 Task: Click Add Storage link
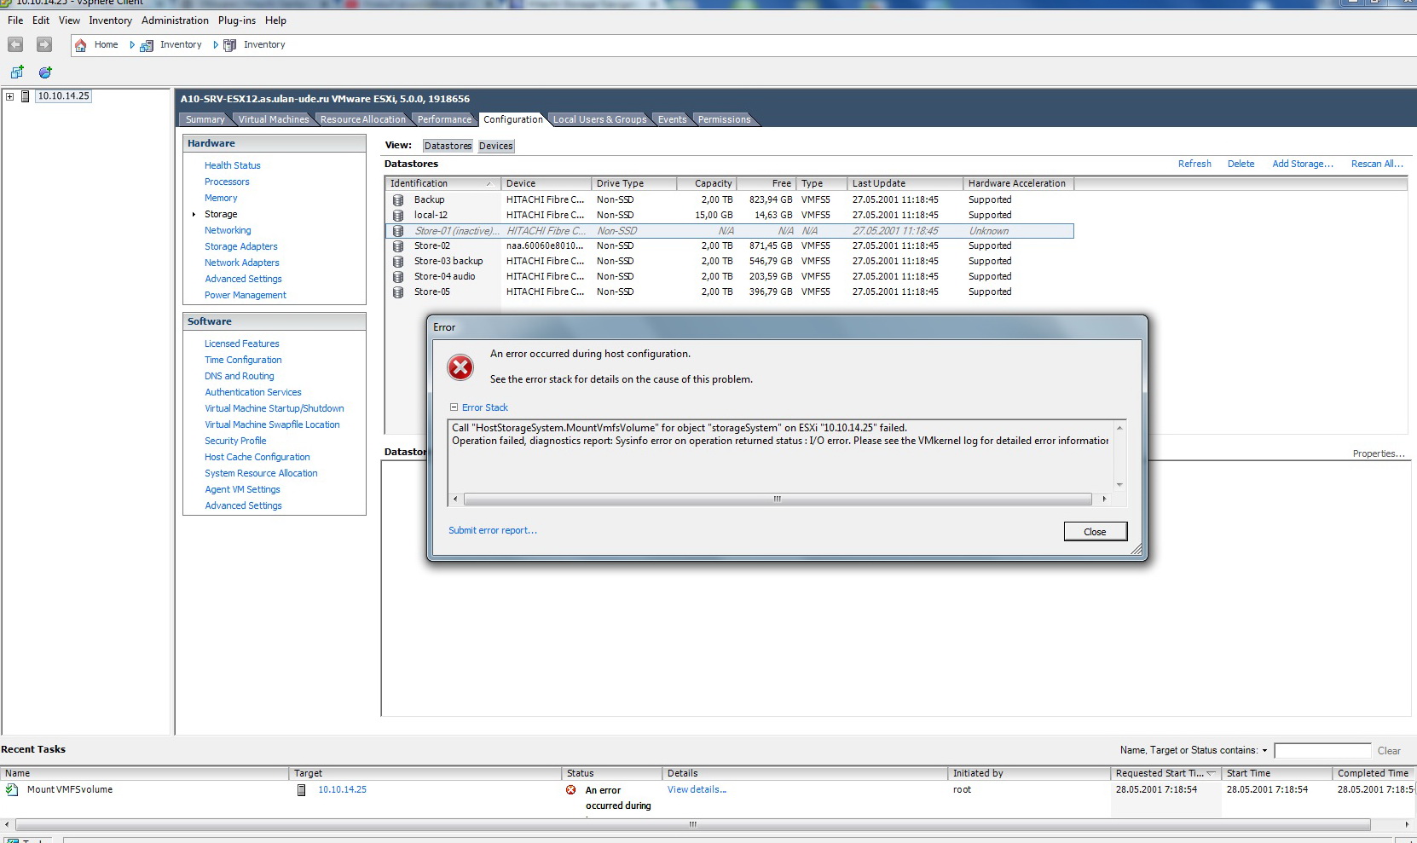pyautogui.click(x=1303, y=164)
